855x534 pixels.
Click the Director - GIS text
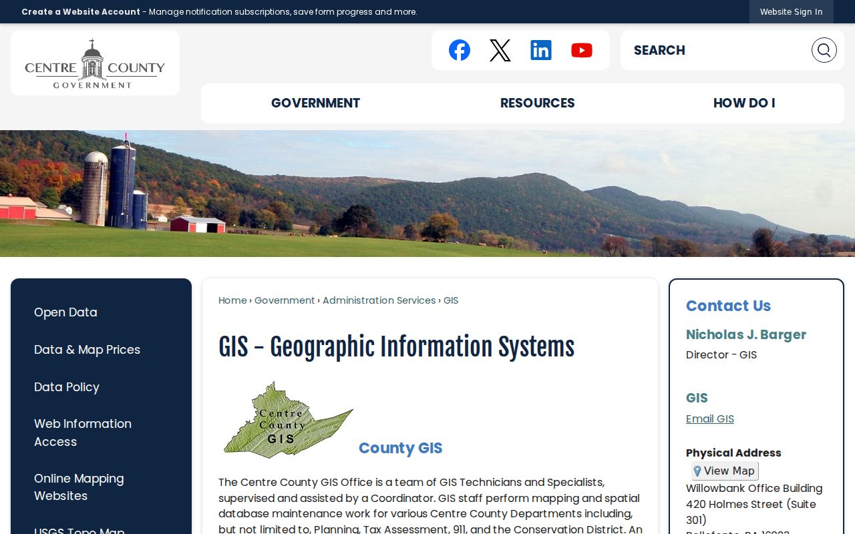pyautogui.click(x=721, y=354)
